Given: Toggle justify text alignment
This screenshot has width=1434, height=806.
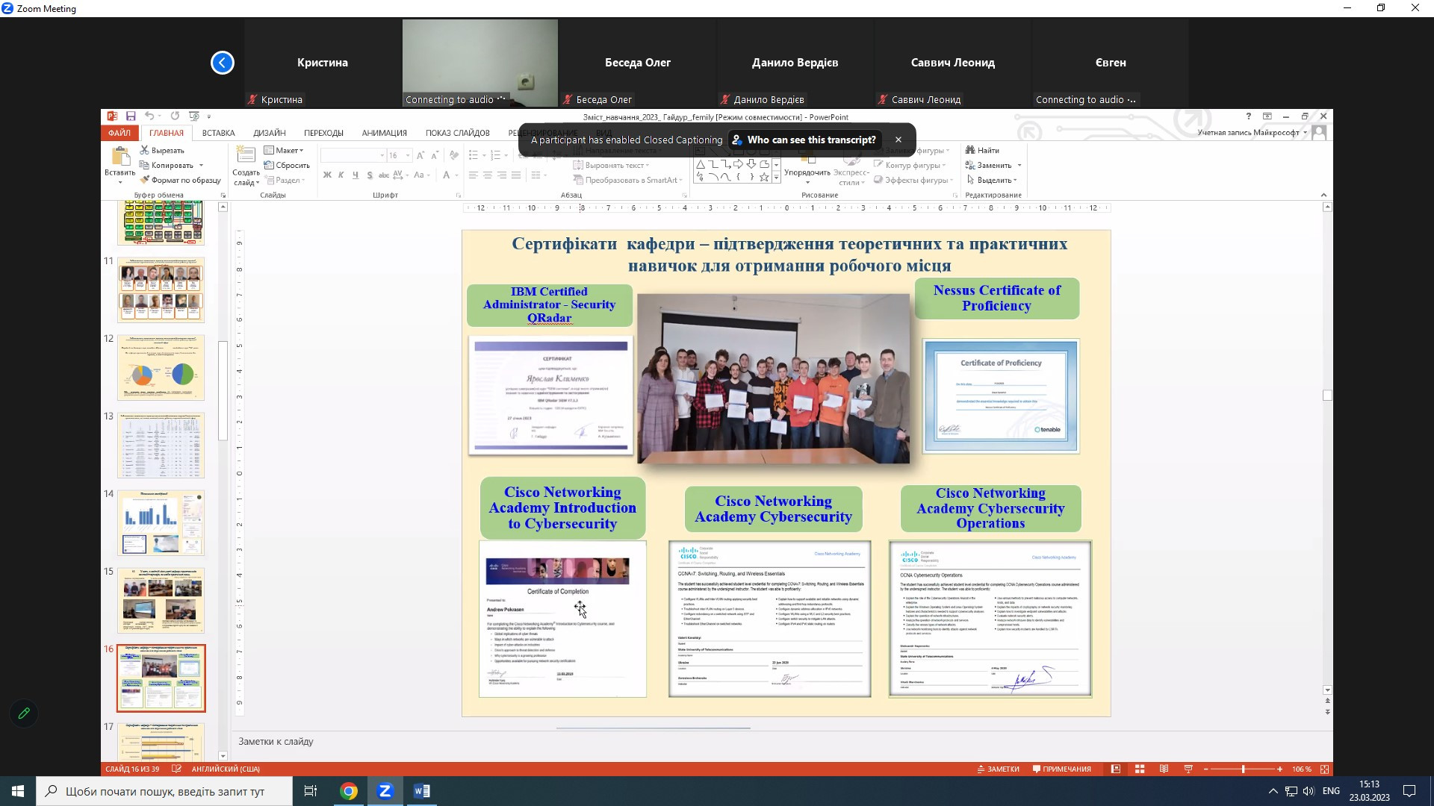Looking at the screenshot, I should pos(516,175).
